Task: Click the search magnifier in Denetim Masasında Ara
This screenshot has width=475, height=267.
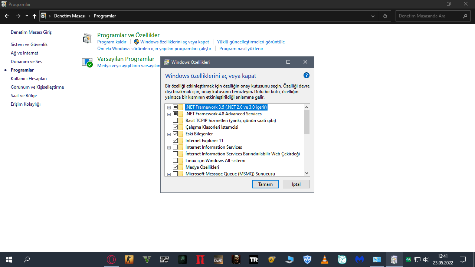Action: point(465,16)
